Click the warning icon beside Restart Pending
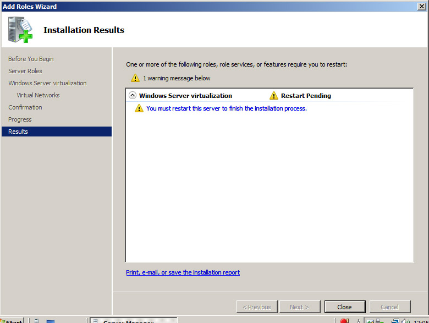The image size is (429, 323). tap(273, 96)
